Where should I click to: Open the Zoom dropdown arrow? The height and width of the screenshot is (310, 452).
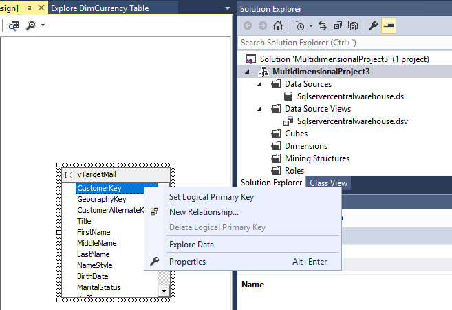coord(43,25)
